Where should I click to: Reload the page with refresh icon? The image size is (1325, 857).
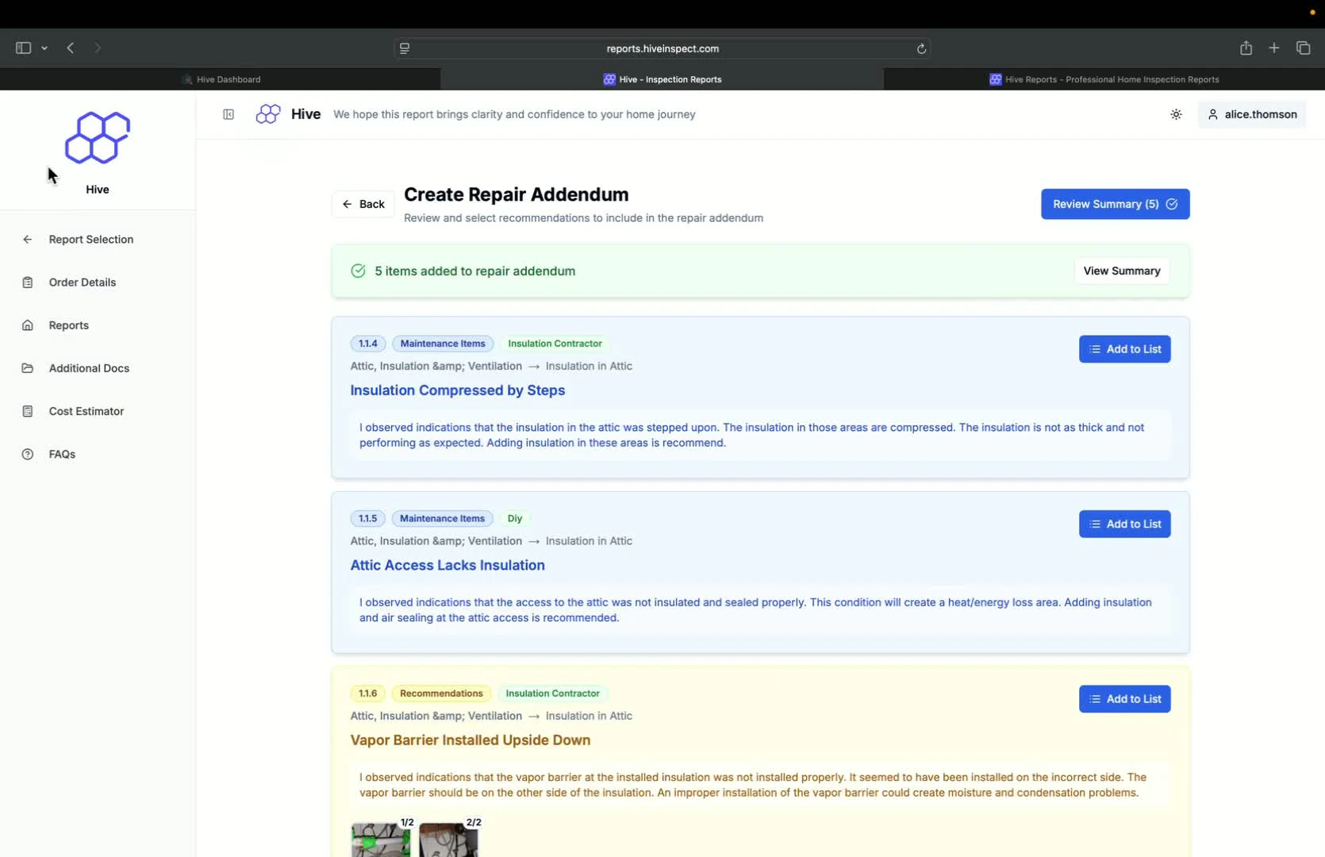(921, 48)
